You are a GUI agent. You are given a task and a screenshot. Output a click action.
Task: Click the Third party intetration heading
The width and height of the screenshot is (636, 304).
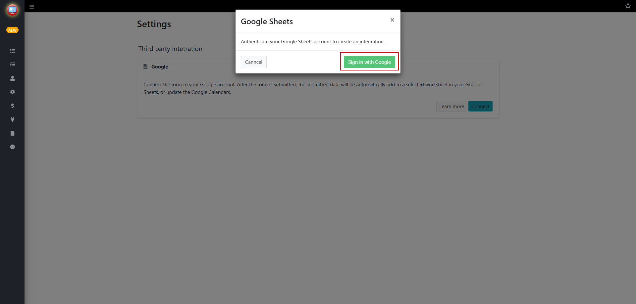coord(170,49)
